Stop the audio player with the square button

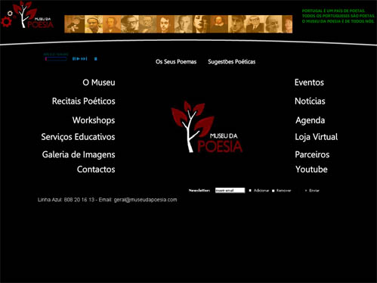pos(96,59)
